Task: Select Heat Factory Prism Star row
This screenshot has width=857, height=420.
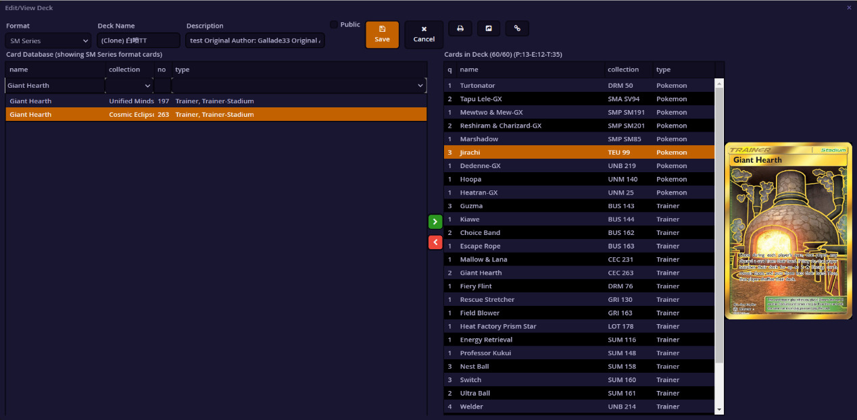Action: [579, 326]
